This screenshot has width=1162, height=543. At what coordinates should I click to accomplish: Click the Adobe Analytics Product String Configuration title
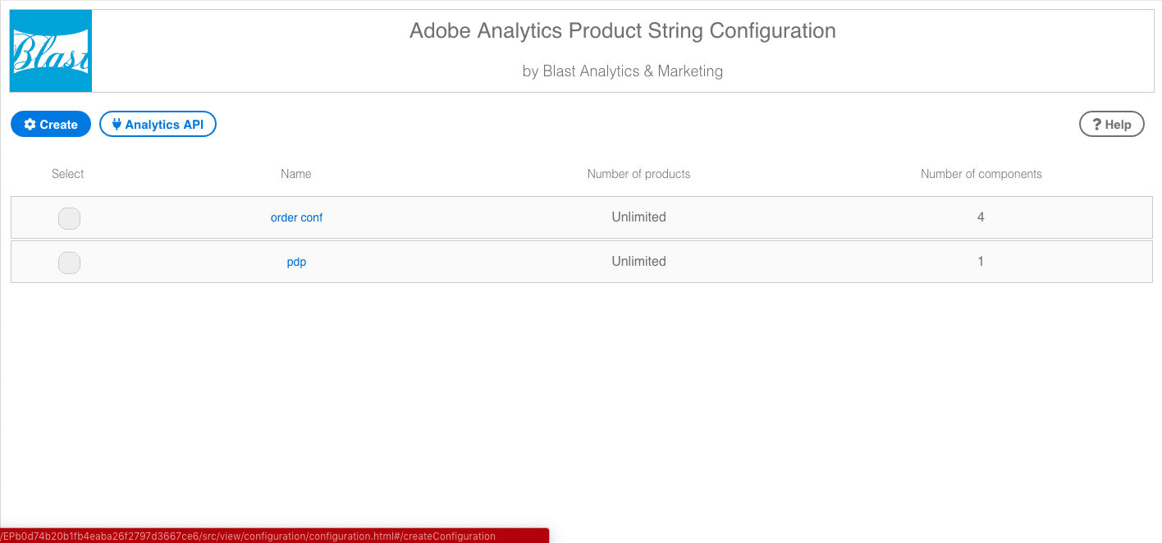(x=623, y=31)
